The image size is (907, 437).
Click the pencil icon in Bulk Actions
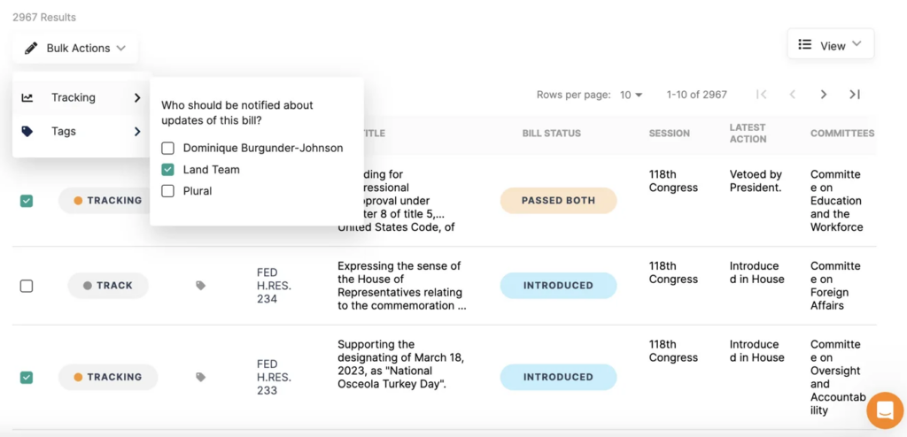click(x=31, y=48)
